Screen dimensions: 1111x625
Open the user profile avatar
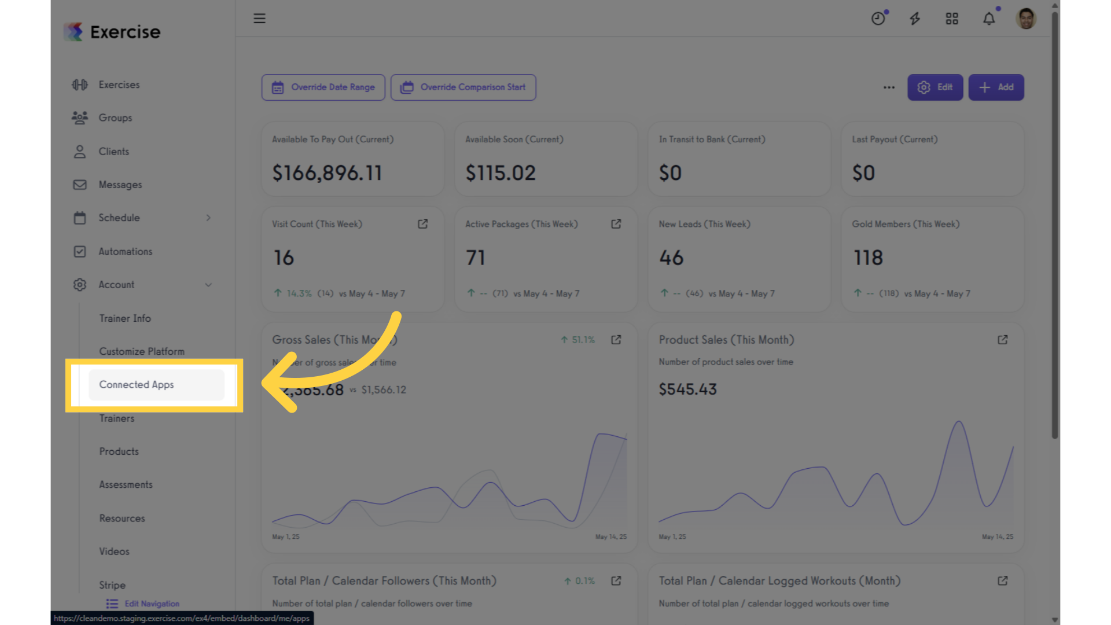click(x=1026, y=19)
